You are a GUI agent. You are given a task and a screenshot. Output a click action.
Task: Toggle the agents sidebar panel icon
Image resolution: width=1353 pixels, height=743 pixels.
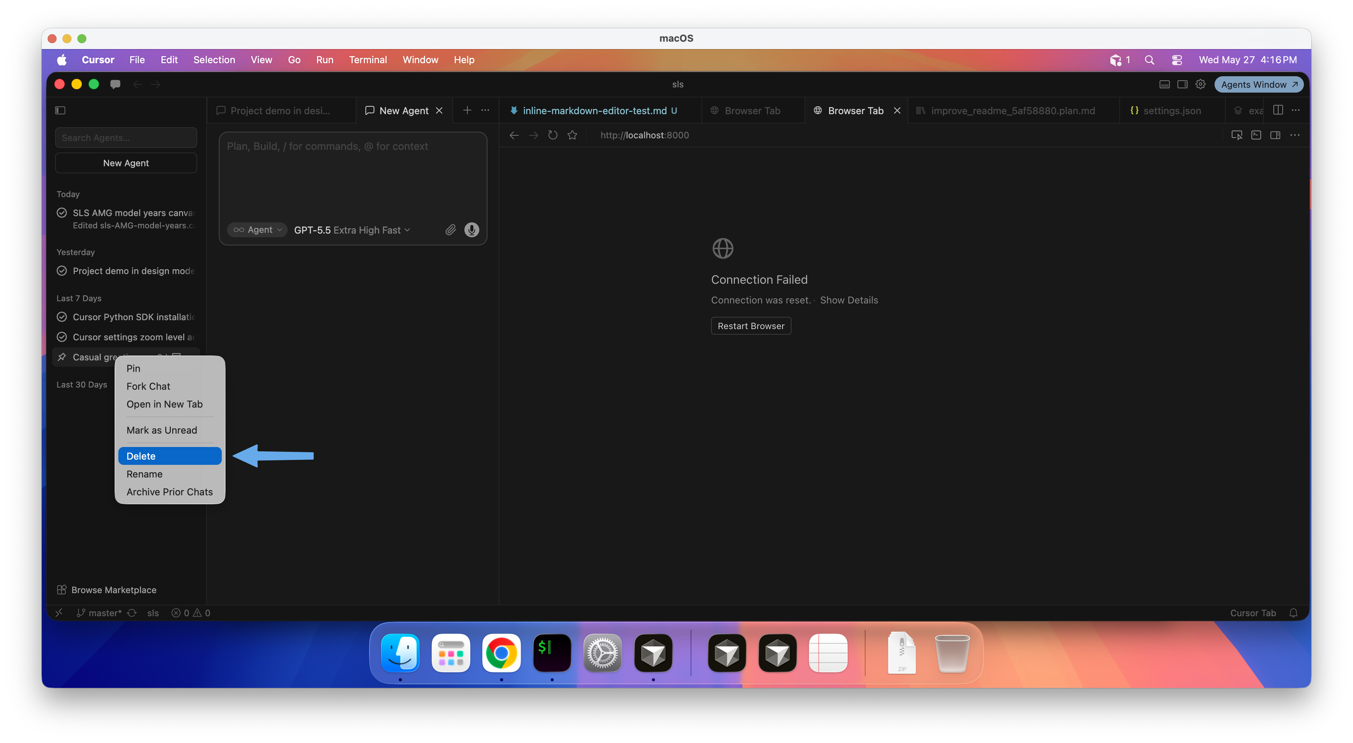point(60,110)
